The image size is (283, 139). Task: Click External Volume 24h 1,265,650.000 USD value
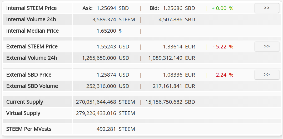coord(106,58)
